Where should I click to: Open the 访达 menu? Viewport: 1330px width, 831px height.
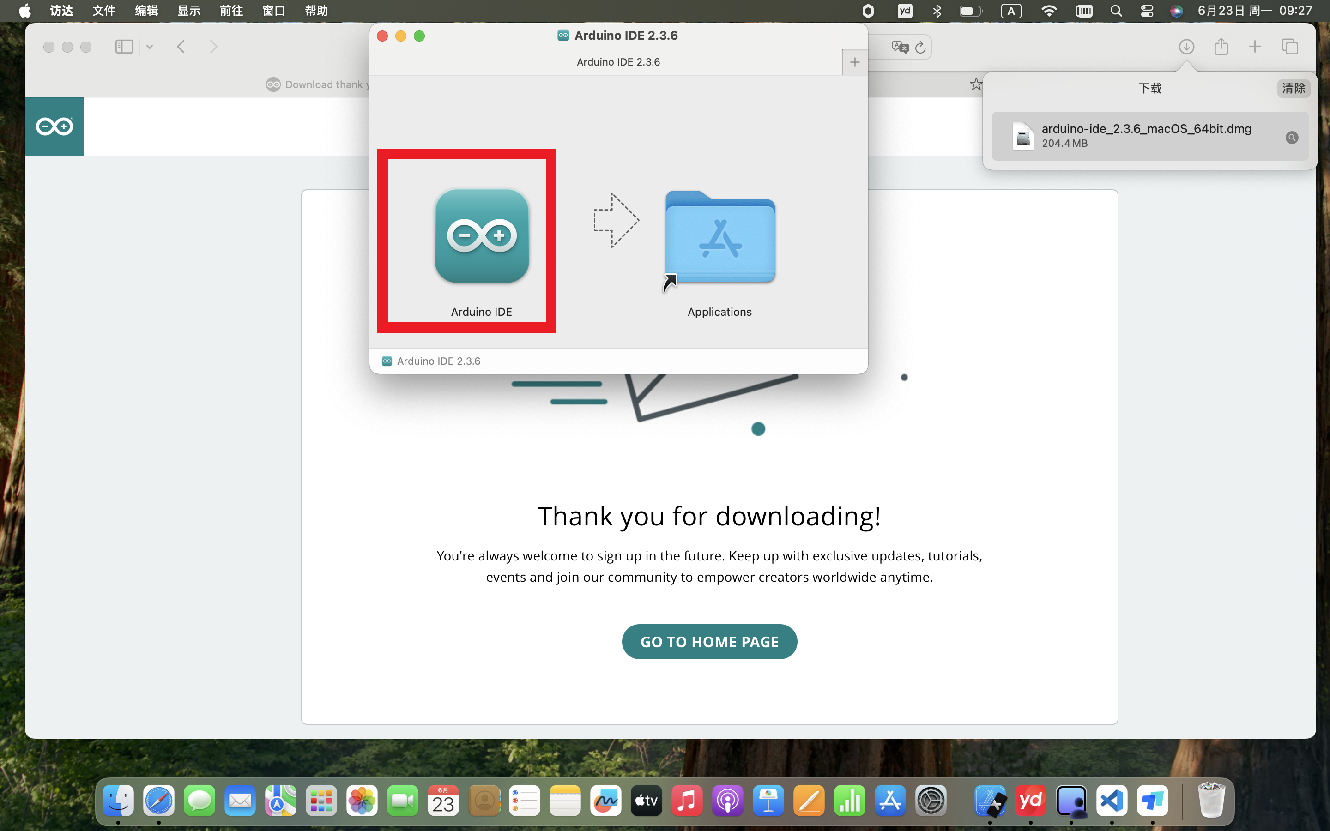pos(61,11)
